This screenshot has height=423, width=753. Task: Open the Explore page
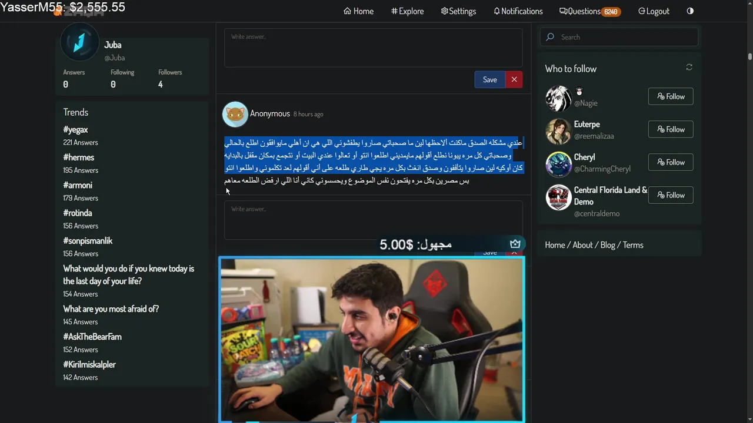pyautogui.click(x=407, y=11)
